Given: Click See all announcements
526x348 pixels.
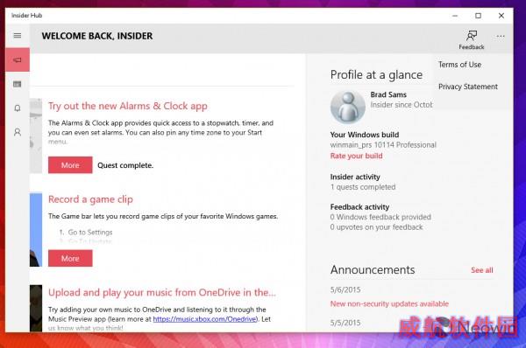Looking at the screenshot, I should pyautogui.click(x=481, y=270).
